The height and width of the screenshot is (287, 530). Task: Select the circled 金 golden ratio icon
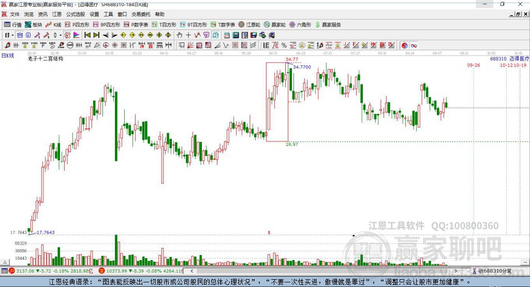coord(302,46)
